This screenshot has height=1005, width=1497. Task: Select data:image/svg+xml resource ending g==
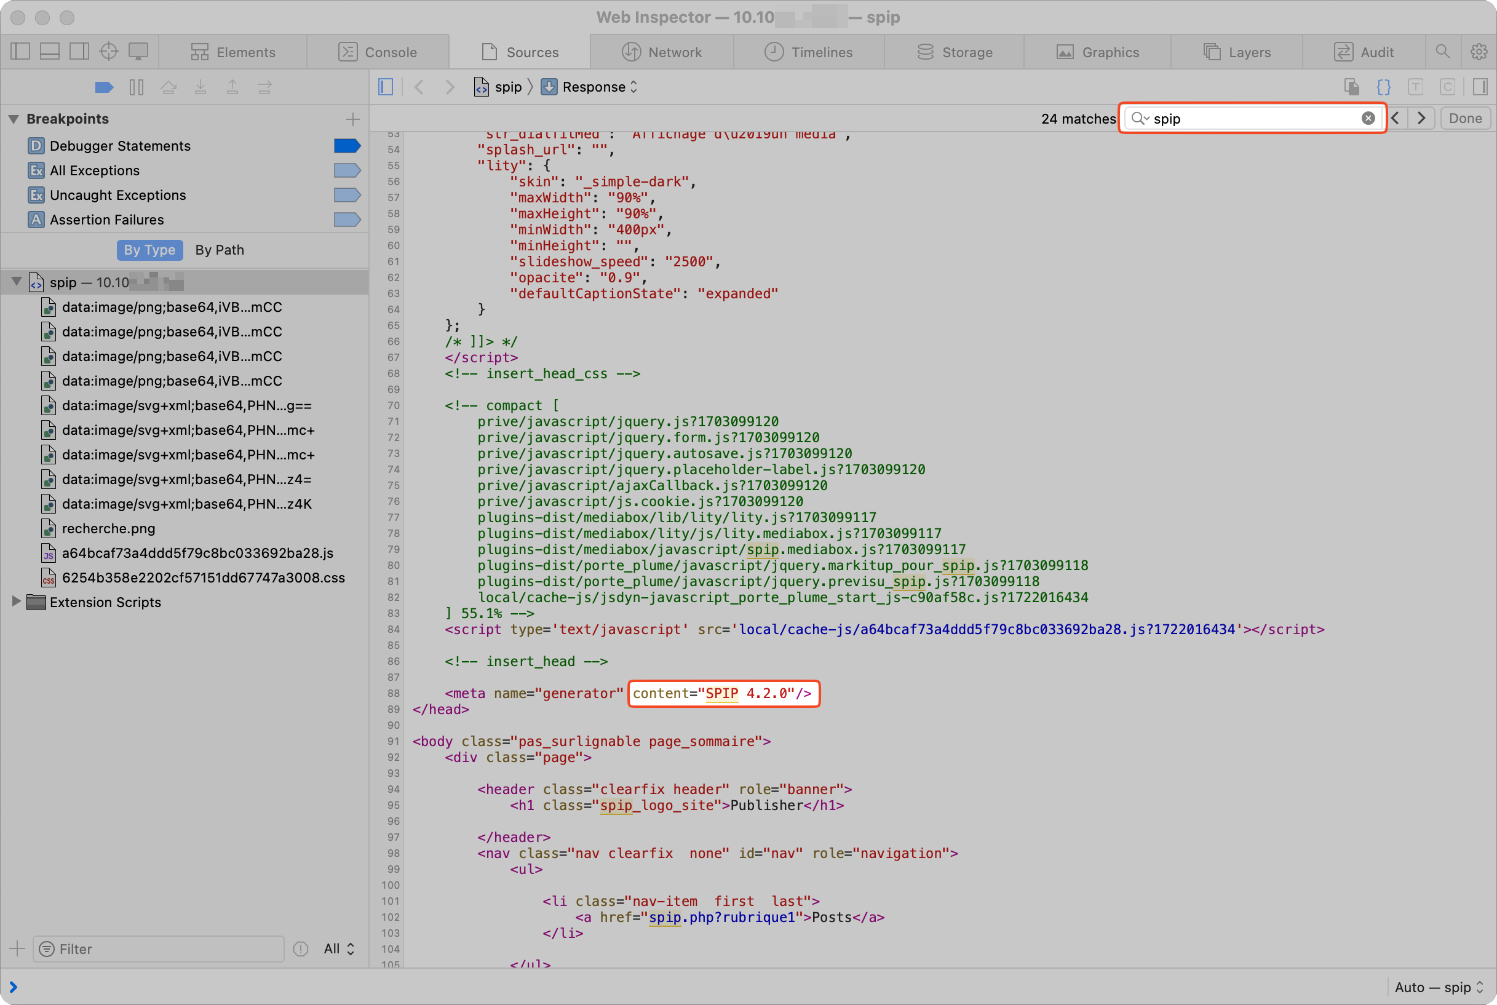186,405
